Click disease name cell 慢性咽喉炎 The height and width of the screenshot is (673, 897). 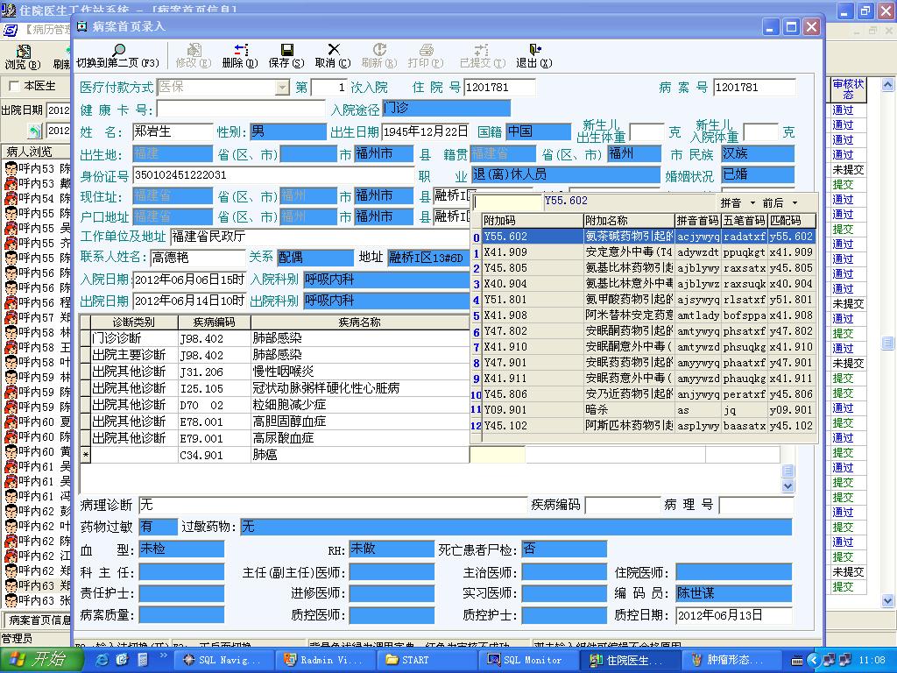click(359, 372)
